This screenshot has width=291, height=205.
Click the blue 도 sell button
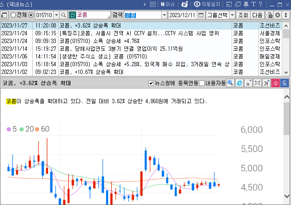[x=285, y=83]
